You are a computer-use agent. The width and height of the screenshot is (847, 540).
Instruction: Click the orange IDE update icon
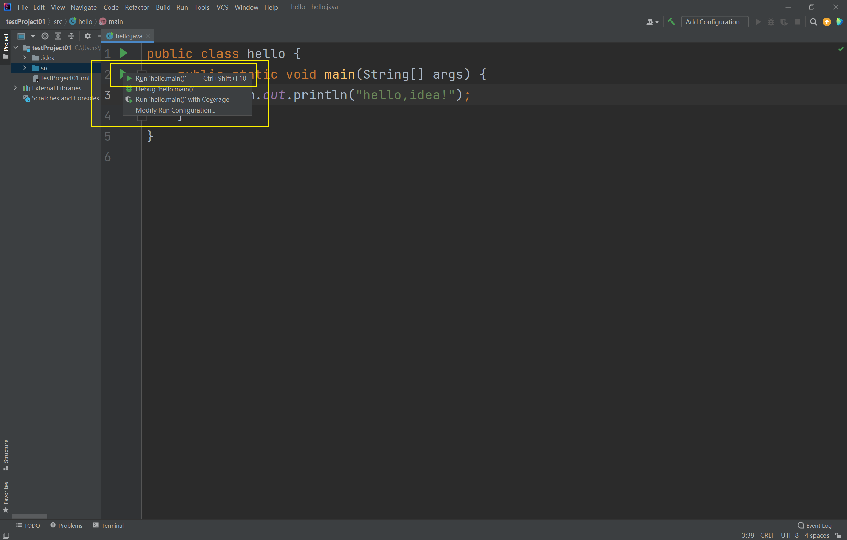point(826,22)
